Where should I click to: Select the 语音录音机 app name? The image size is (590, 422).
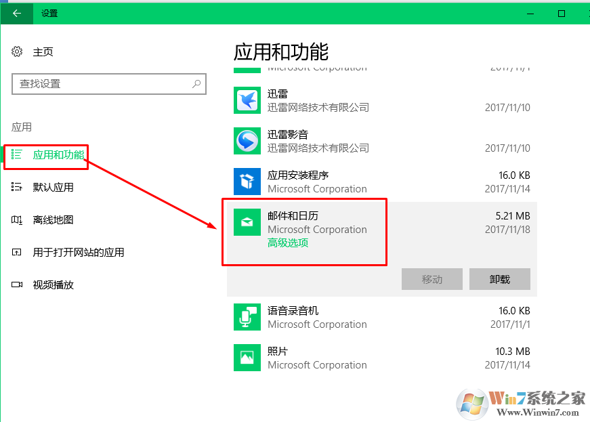tap(293, 310)
